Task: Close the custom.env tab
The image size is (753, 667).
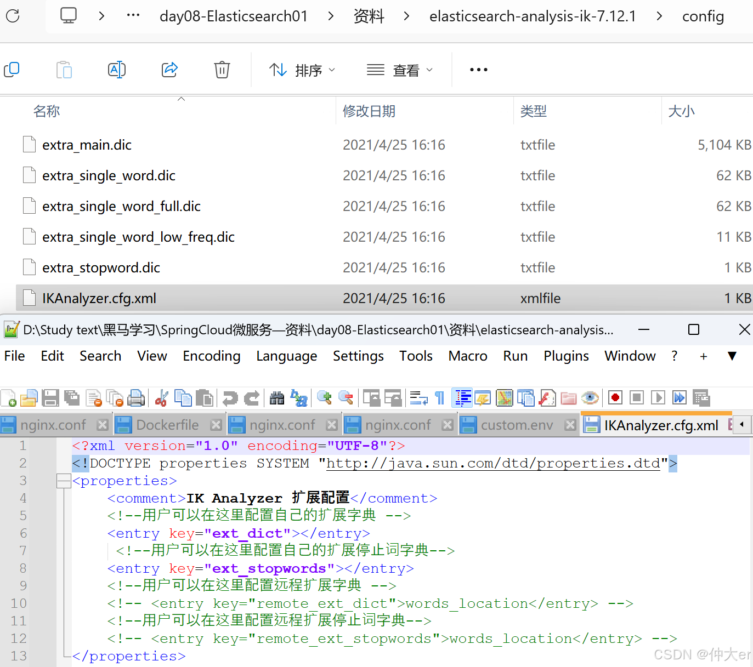Action: point(570,424)
